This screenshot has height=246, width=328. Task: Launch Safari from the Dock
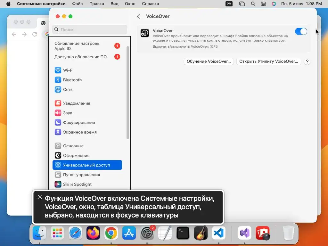click(x=75, y=233)
